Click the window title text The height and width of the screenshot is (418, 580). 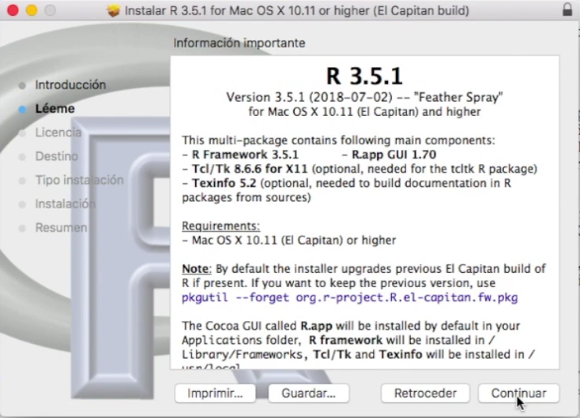point(296,10)
